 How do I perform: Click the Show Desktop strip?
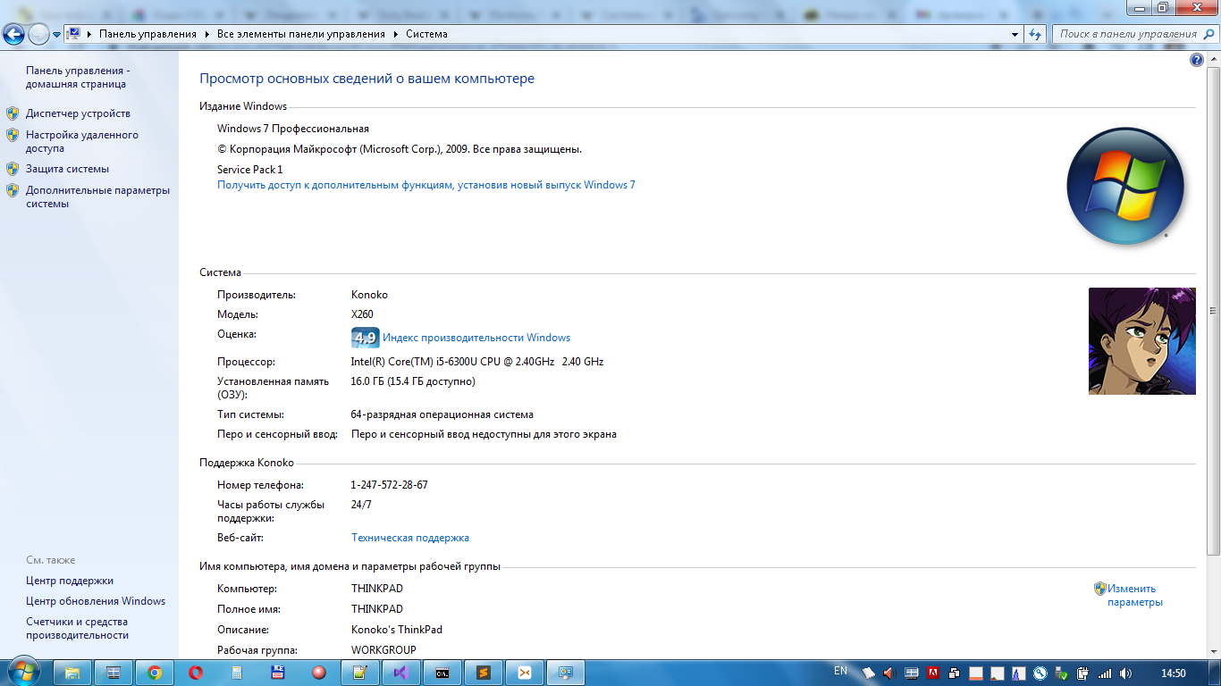[x=1215, y=673]
